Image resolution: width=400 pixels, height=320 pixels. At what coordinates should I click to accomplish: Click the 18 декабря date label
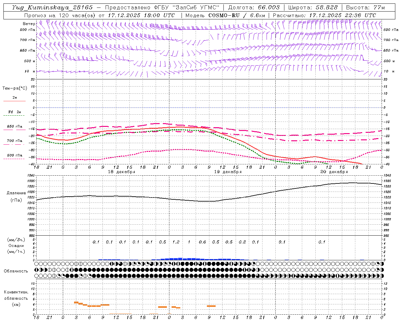click(122, 172)
